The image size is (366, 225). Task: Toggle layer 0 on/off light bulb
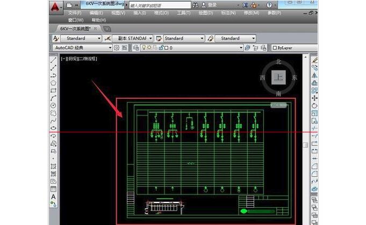(x=144, y=48)
